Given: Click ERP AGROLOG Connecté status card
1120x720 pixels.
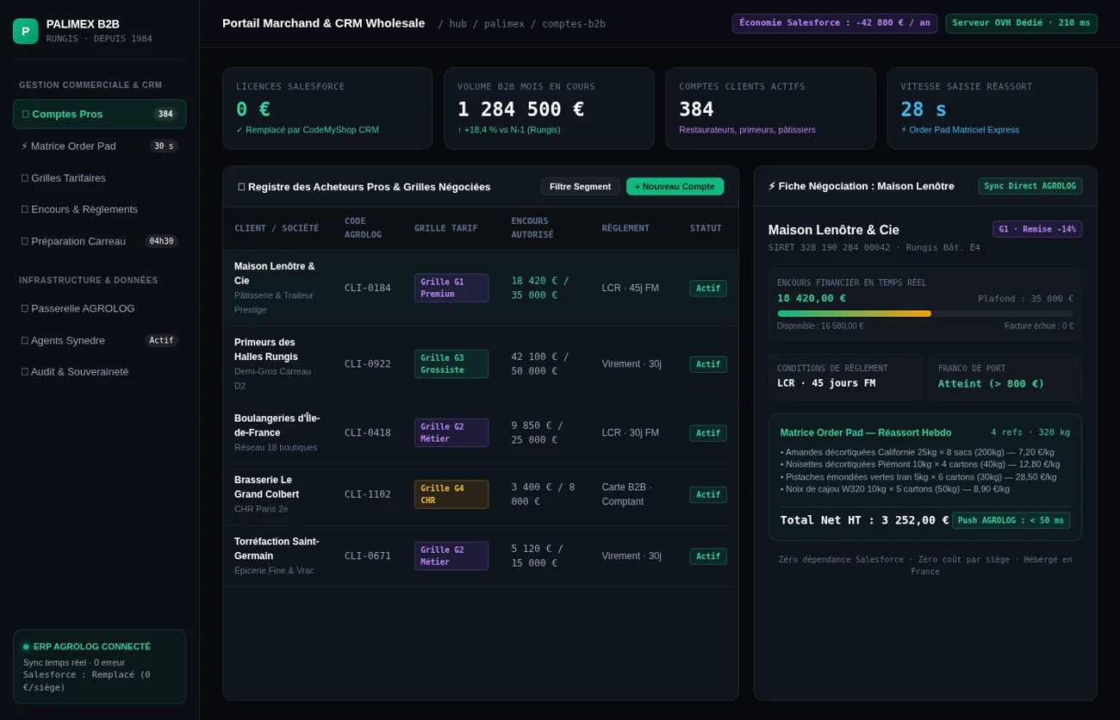Looking at the screenshot, I should click(99, 667).
